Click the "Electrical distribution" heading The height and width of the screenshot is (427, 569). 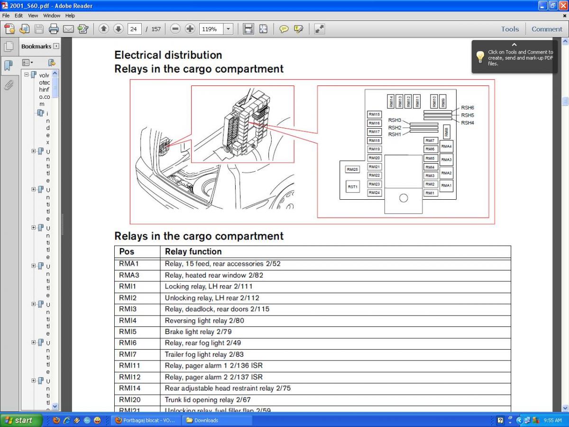click(168, 55)
